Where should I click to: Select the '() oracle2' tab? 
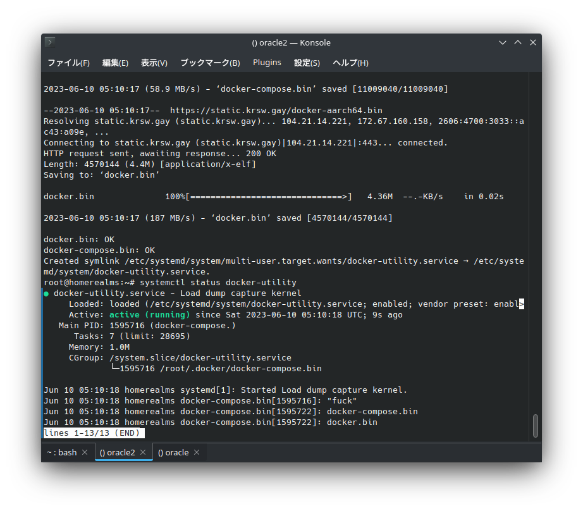(117, 452)
